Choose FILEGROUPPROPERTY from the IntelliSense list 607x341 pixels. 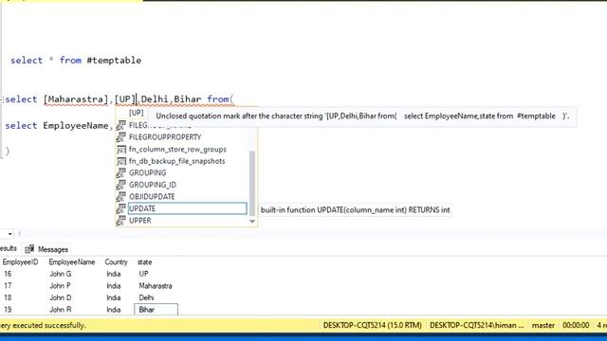(165, 137)
